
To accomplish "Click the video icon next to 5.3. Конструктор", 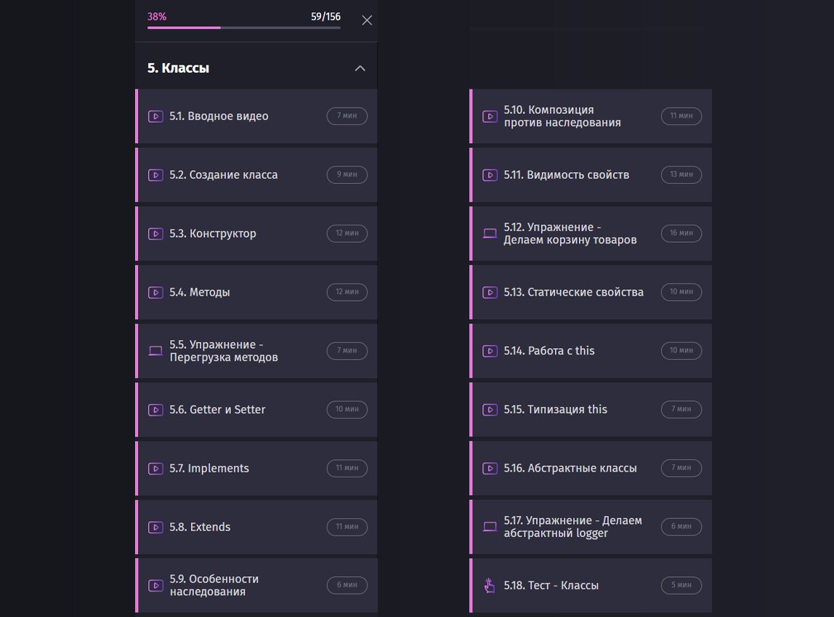I will pos(155,234).
